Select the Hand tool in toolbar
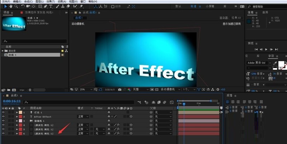Screen dimensions: 287x144 [x=11, y=6]
